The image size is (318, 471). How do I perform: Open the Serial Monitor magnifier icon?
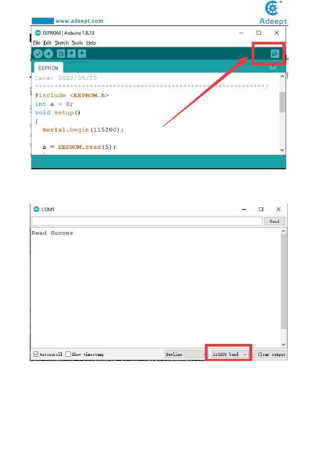(x=274, y=54)
